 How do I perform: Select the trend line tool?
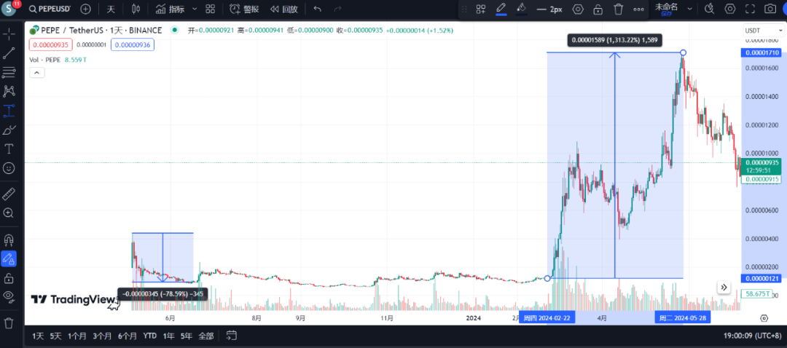click(9, 53)
